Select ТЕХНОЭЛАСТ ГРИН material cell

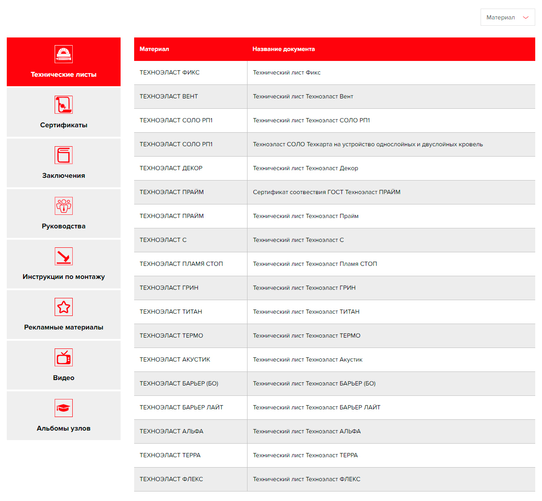pyautogui.click(x=191, y=288)
